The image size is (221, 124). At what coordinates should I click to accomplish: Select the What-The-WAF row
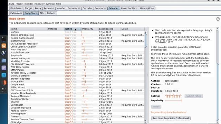[77, 50]
